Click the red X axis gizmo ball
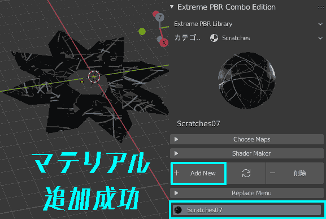The width and height of the screenshot is (326, 219). coord(164,42)
